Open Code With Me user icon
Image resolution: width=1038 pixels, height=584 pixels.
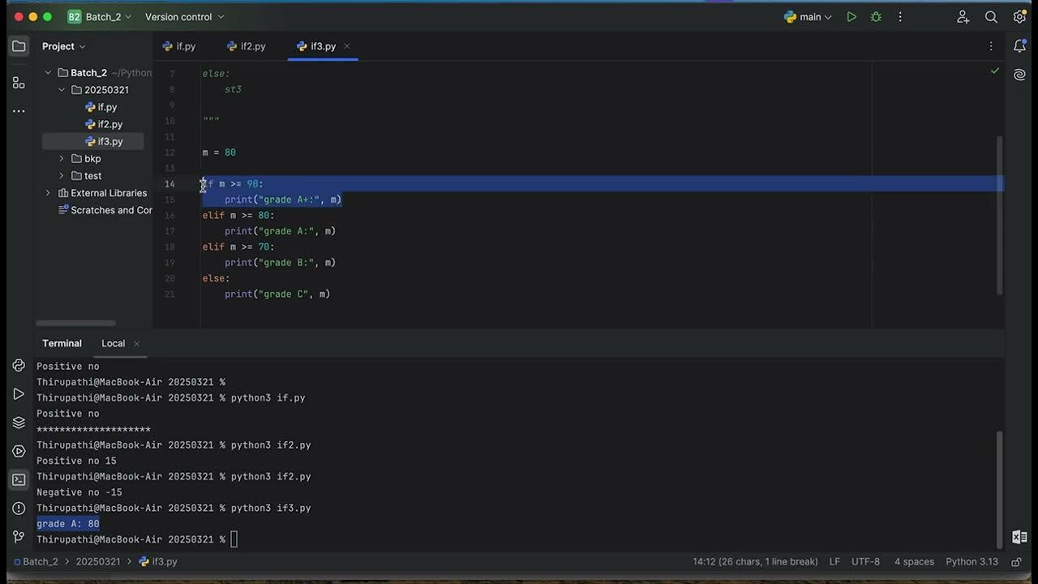coord(963,17)
